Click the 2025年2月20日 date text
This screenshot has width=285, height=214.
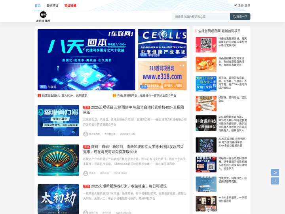[123, 213]
